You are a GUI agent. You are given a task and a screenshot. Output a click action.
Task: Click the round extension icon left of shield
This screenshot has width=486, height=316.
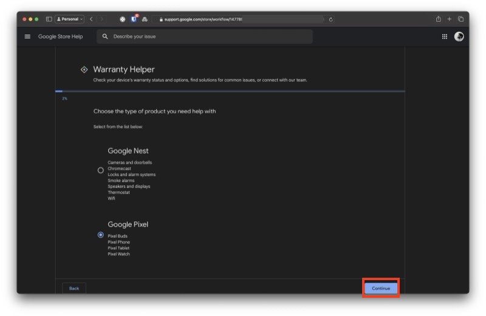pos(123,19)
